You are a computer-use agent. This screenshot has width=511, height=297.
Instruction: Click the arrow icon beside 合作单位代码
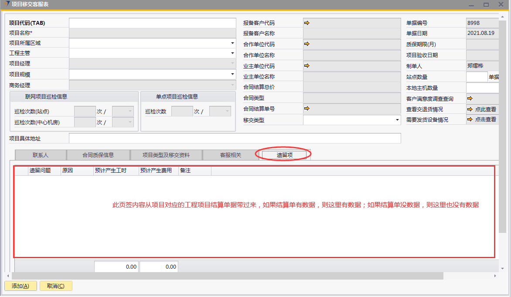pyautogui.click(x=307, y=44)
